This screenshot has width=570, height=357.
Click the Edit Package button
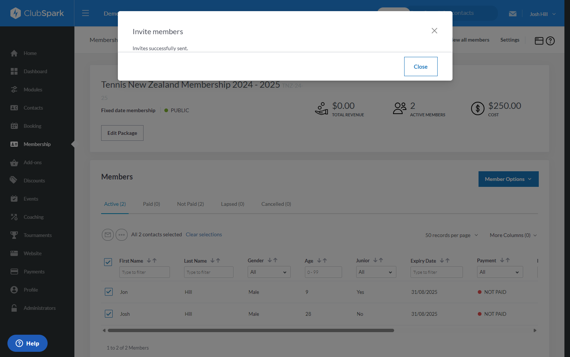pyautogui.click(x=122, y=133)
